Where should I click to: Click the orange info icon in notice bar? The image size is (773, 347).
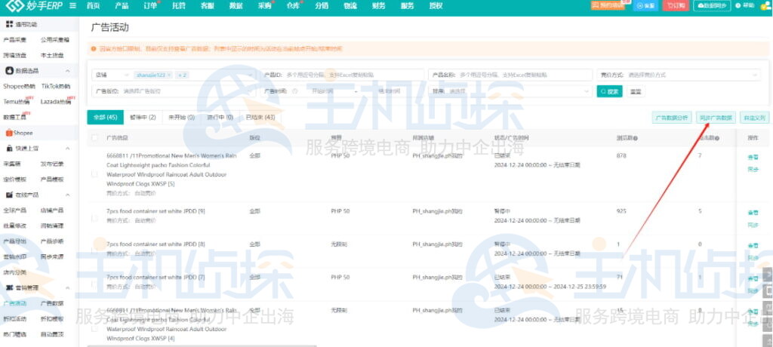[93, 49]
